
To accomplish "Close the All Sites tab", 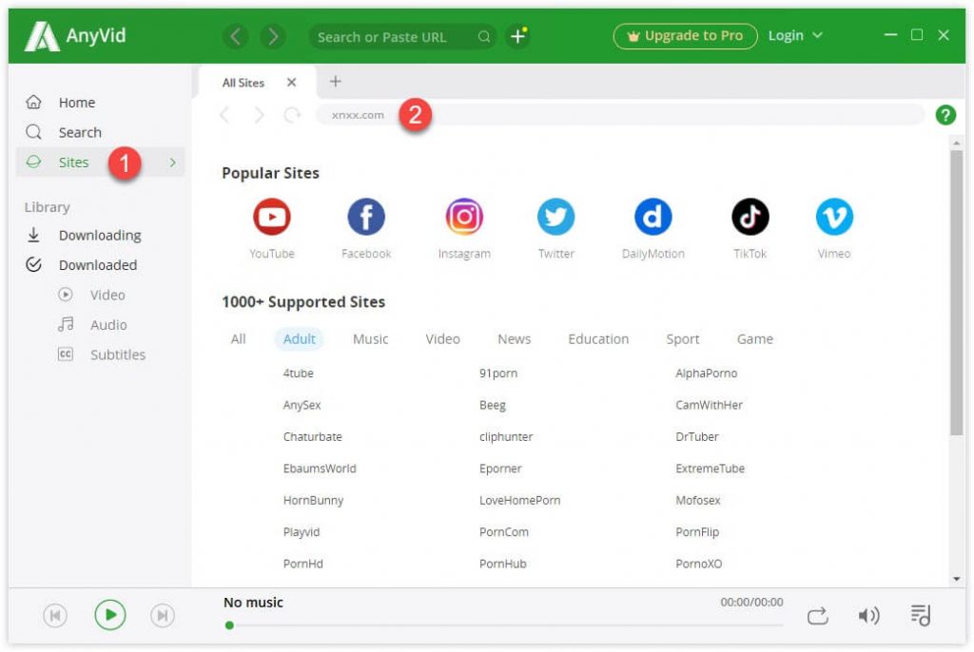I will tap(291, 83).
